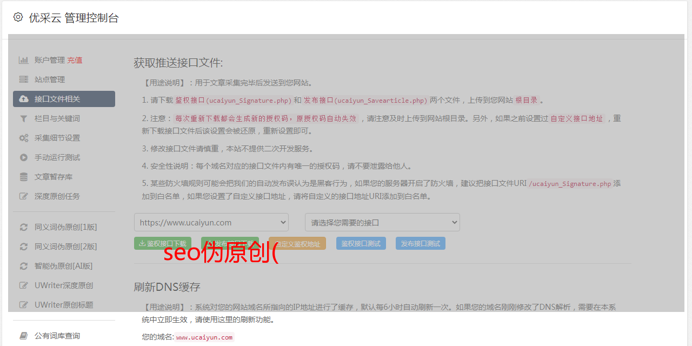Click the play circle icon for 手动运行测试
692x346 pixels.
click(x=24, y=157)
